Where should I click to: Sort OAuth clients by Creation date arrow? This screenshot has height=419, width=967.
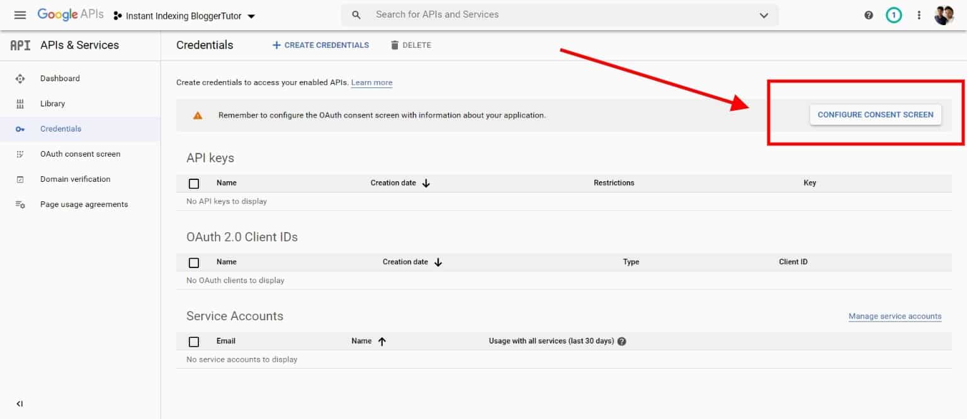point(438,262)
